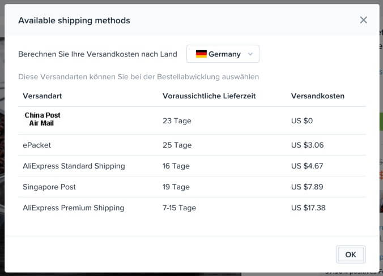Confirm with the OK button

[351, 255]
